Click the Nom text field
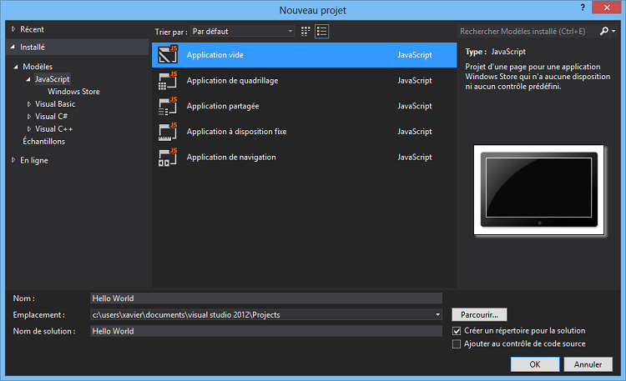 265,298
